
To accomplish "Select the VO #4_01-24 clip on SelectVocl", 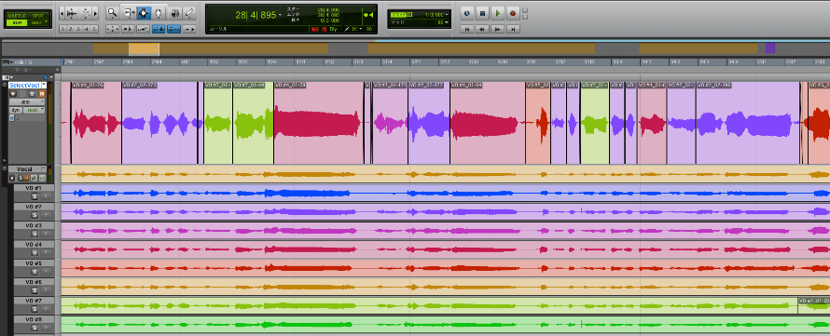I will (x=96, y=123).
